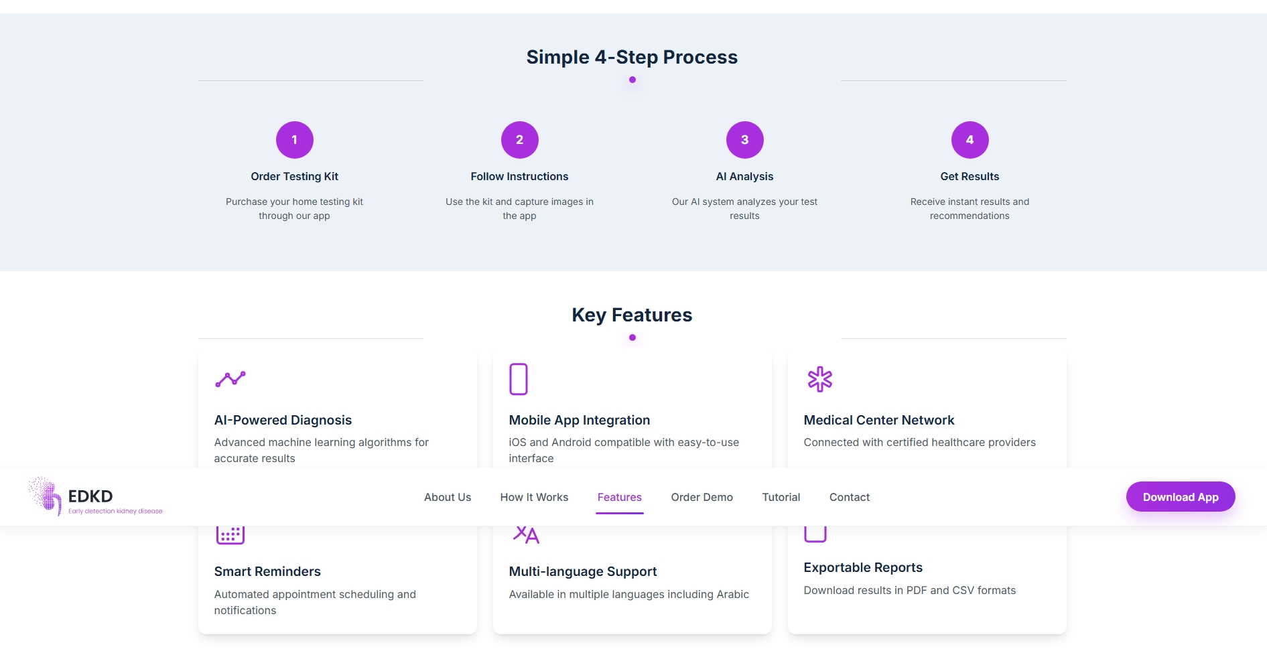Screen dimensions: 1267x665
Task: Click the Medical Center Network asterisk icon
Action: (x=819, y=379)
